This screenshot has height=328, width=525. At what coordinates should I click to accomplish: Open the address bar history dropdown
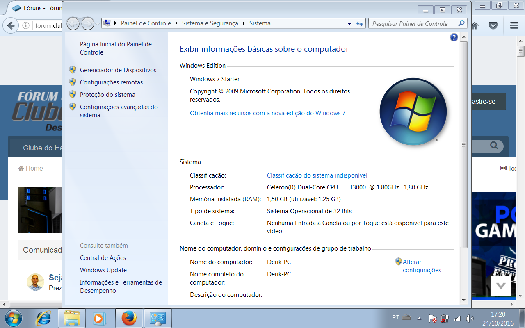(x=349, y=24)
